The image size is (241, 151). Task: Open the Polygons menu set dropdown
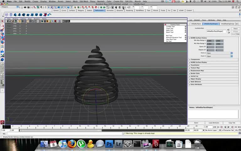(x=10, y=7)
